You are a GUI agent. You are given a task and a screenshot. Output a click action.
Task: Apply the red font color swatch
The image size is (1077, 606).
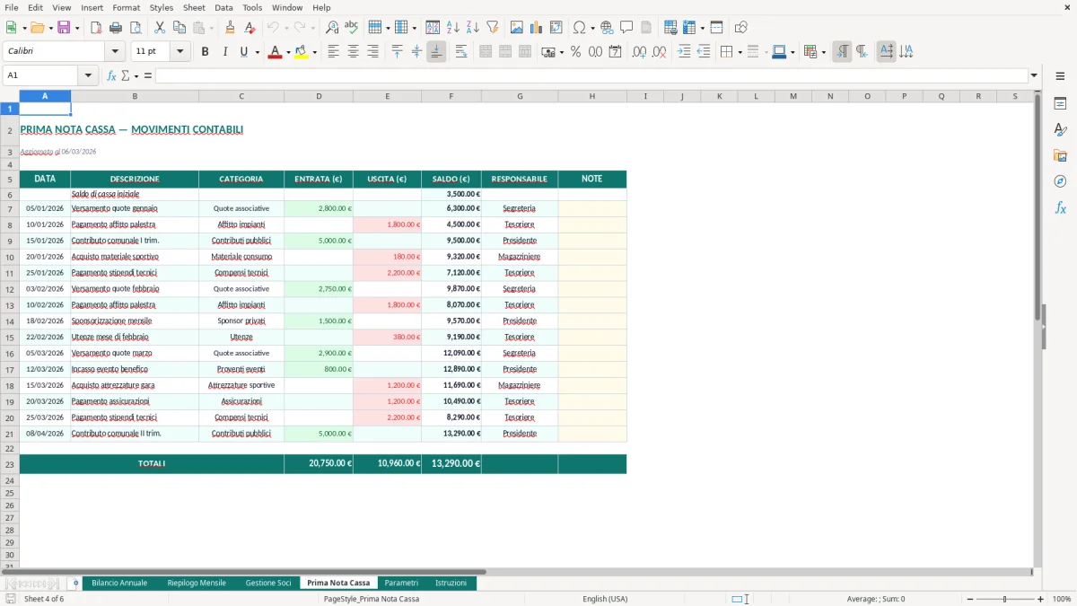point(275,52)
